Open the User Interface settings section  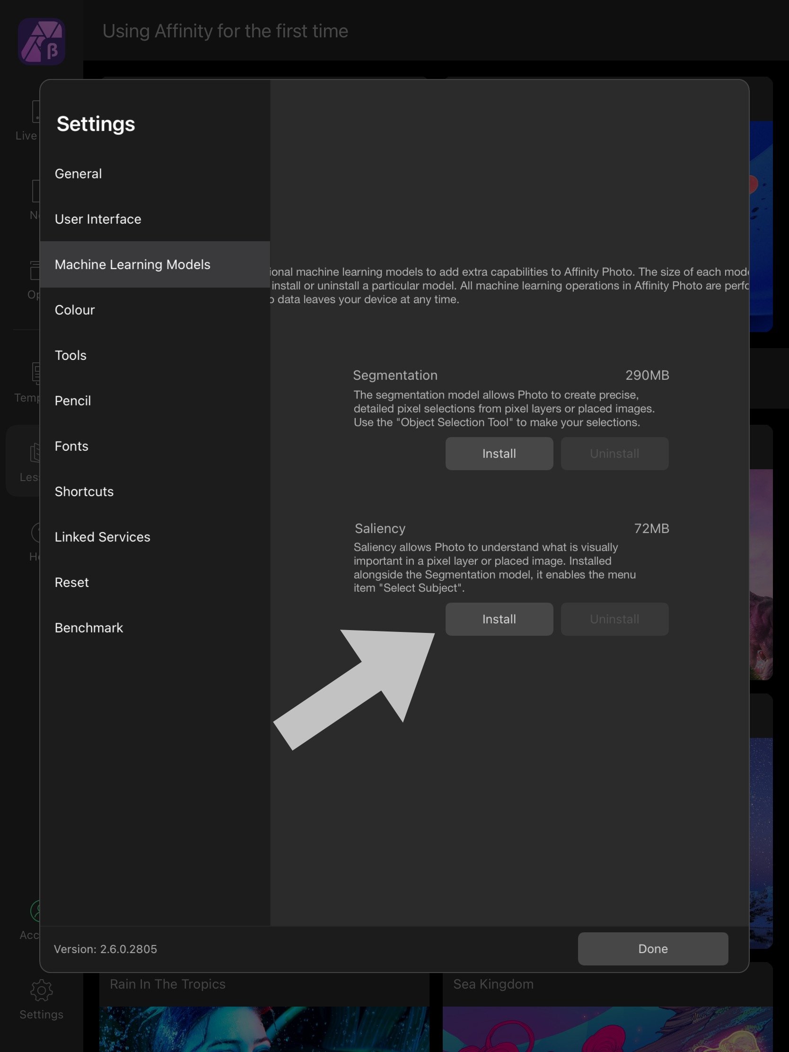click(155, 219)
